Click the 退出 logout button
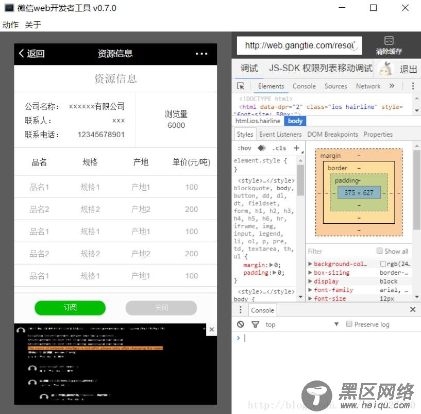 tap(409, 69)
